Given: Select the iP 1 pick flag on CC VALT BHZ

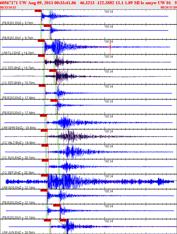Looking at the screenshot, I should 44,130.
